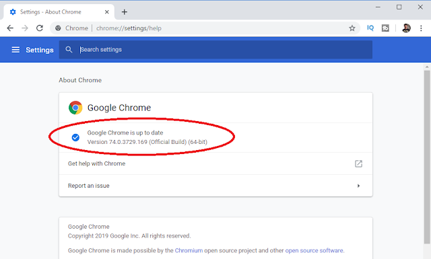Image resolution: width=431 pixels, height=259 pixels.
Task: Click the Copyright 2019 Google Inc. text
Action: pyautogui.click(x=129, y=236)
